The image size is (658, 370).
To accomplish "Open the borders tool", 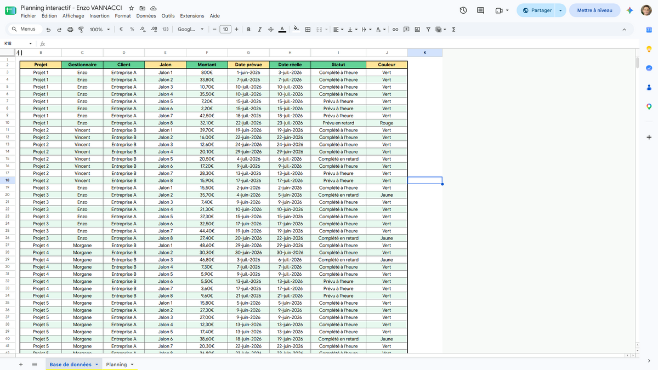I will [x=308, y=30].
